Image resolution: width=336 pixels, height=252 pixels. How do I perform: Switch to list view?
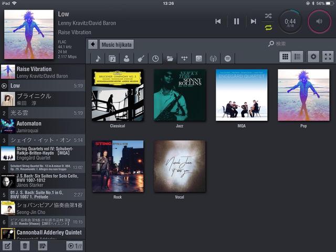coord(297,57)
